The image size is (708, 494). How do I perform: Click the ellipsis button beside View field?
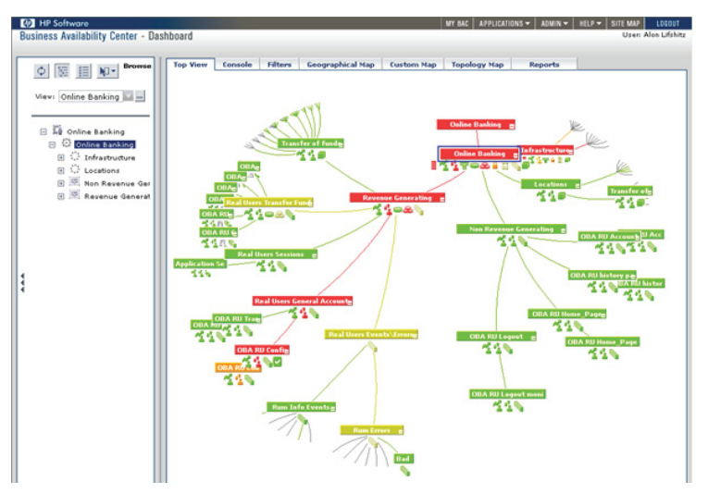point(141,96)
